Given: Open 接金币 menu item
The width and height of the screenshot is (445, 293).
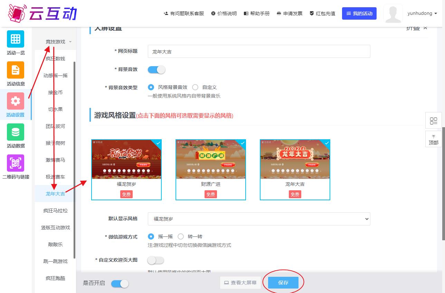Looking at the screenshot, I should point(55,92).
